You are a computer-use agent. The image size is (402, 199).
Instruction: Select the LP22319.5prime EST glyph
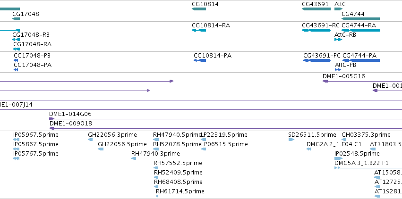coord(203,140)
